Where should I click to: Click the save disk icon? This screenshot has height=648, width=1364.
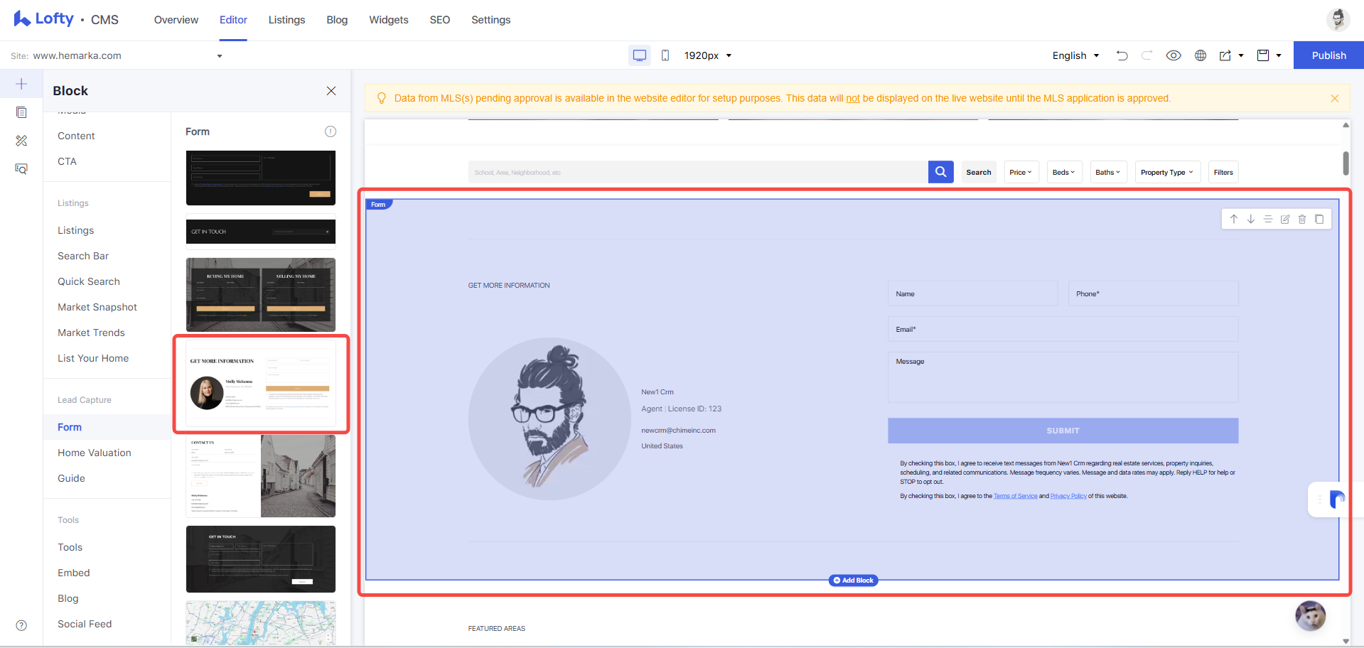[x=1263, y=55]
